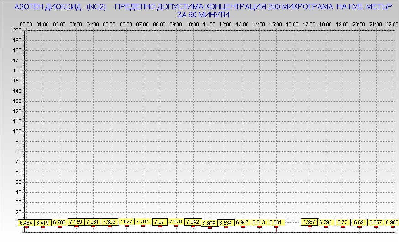This screenshot has width=399, height=242.
Task: Click the 200 limit value on Y axis
Action: click(17, 30)
